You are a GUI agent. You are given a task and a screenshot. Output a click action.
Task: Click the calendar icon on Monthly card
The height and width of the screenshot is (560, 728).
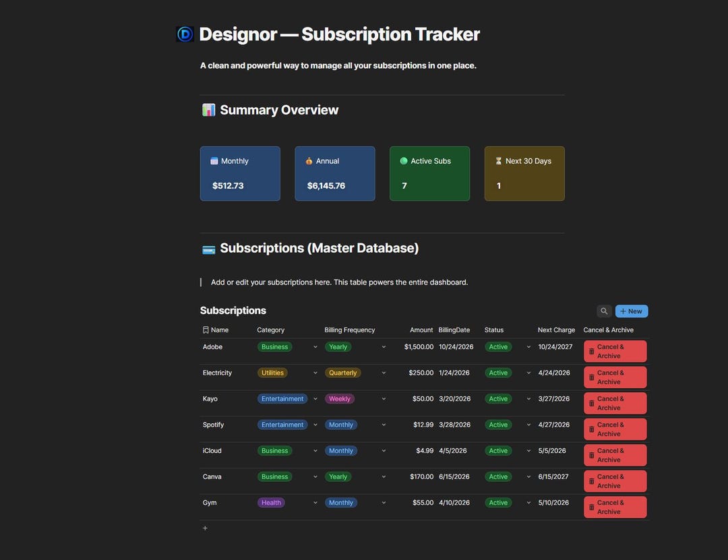[214, 161]
